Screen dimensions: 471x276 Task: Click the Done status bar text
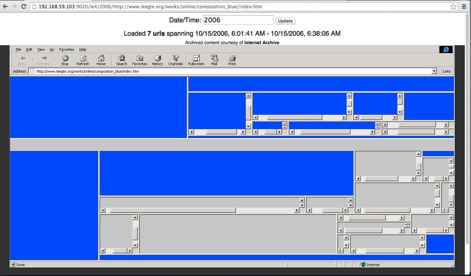pos(20,265)
